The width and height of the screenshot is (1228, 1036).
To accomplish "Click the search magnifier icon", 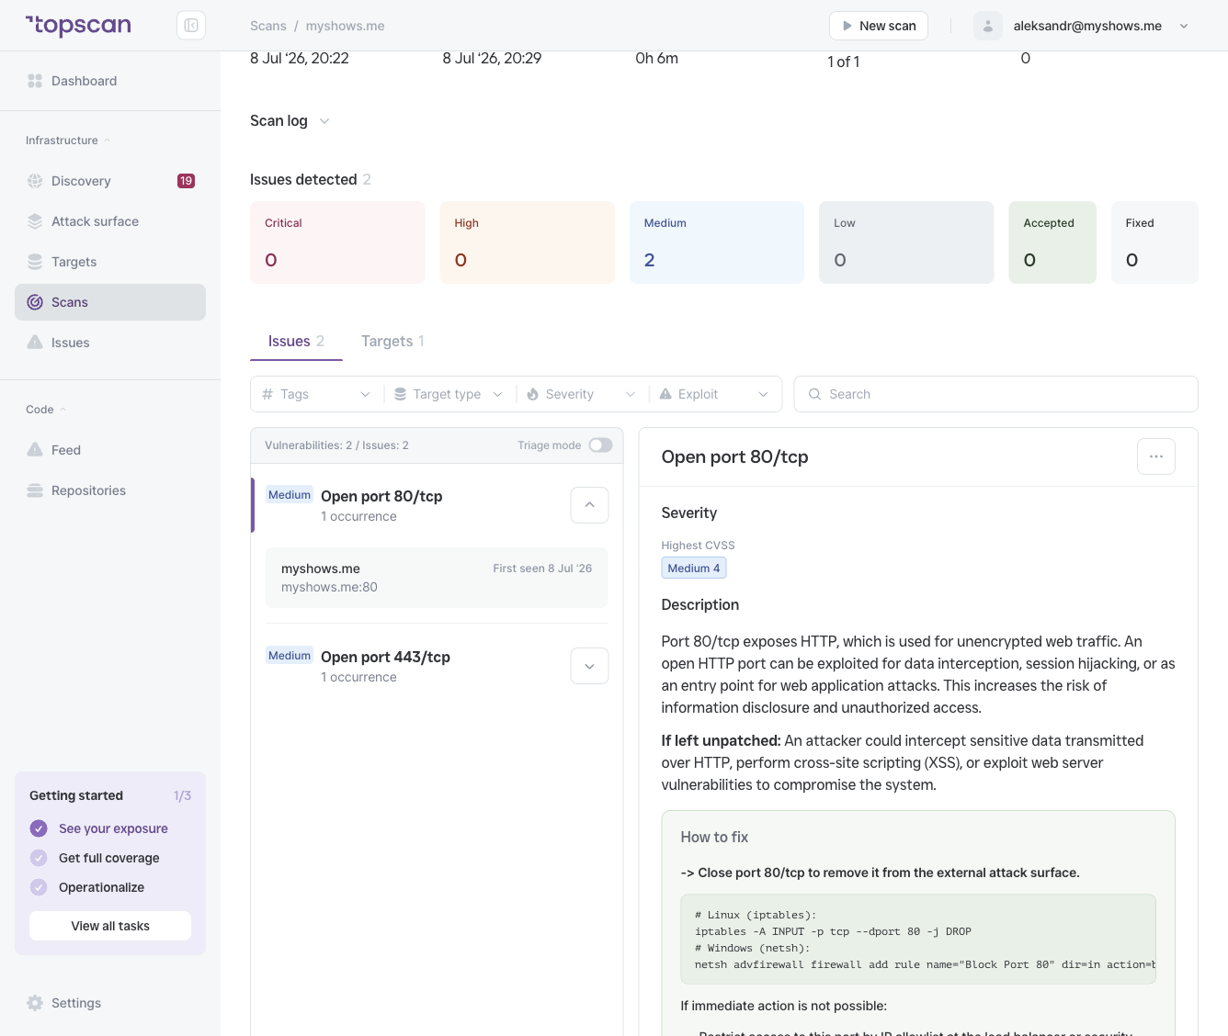I will (814, 394).
